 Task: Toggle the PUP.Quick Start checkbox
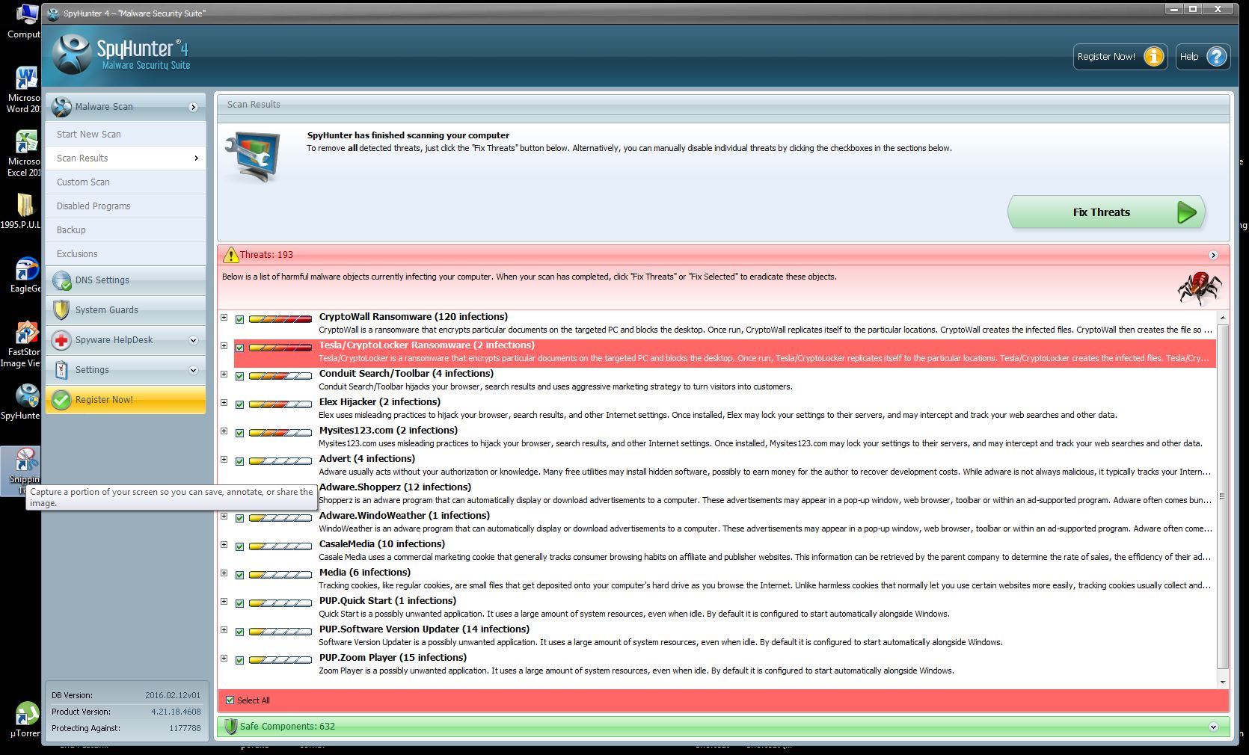coord(239,603)
